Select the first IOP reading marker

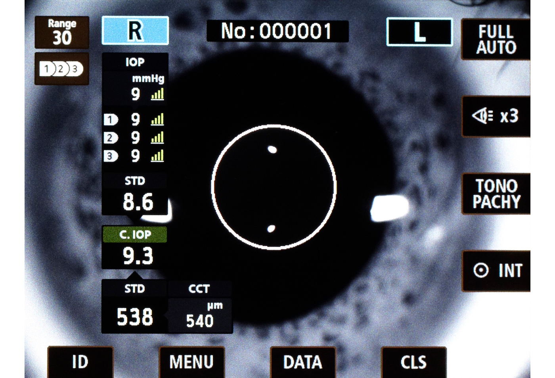[111, 120]
